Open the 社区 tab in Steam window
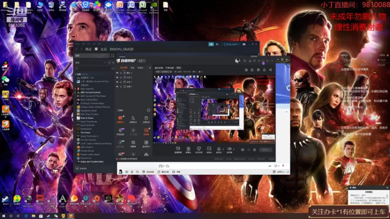The width and height of the screenshot is (390, 219). 104,49
